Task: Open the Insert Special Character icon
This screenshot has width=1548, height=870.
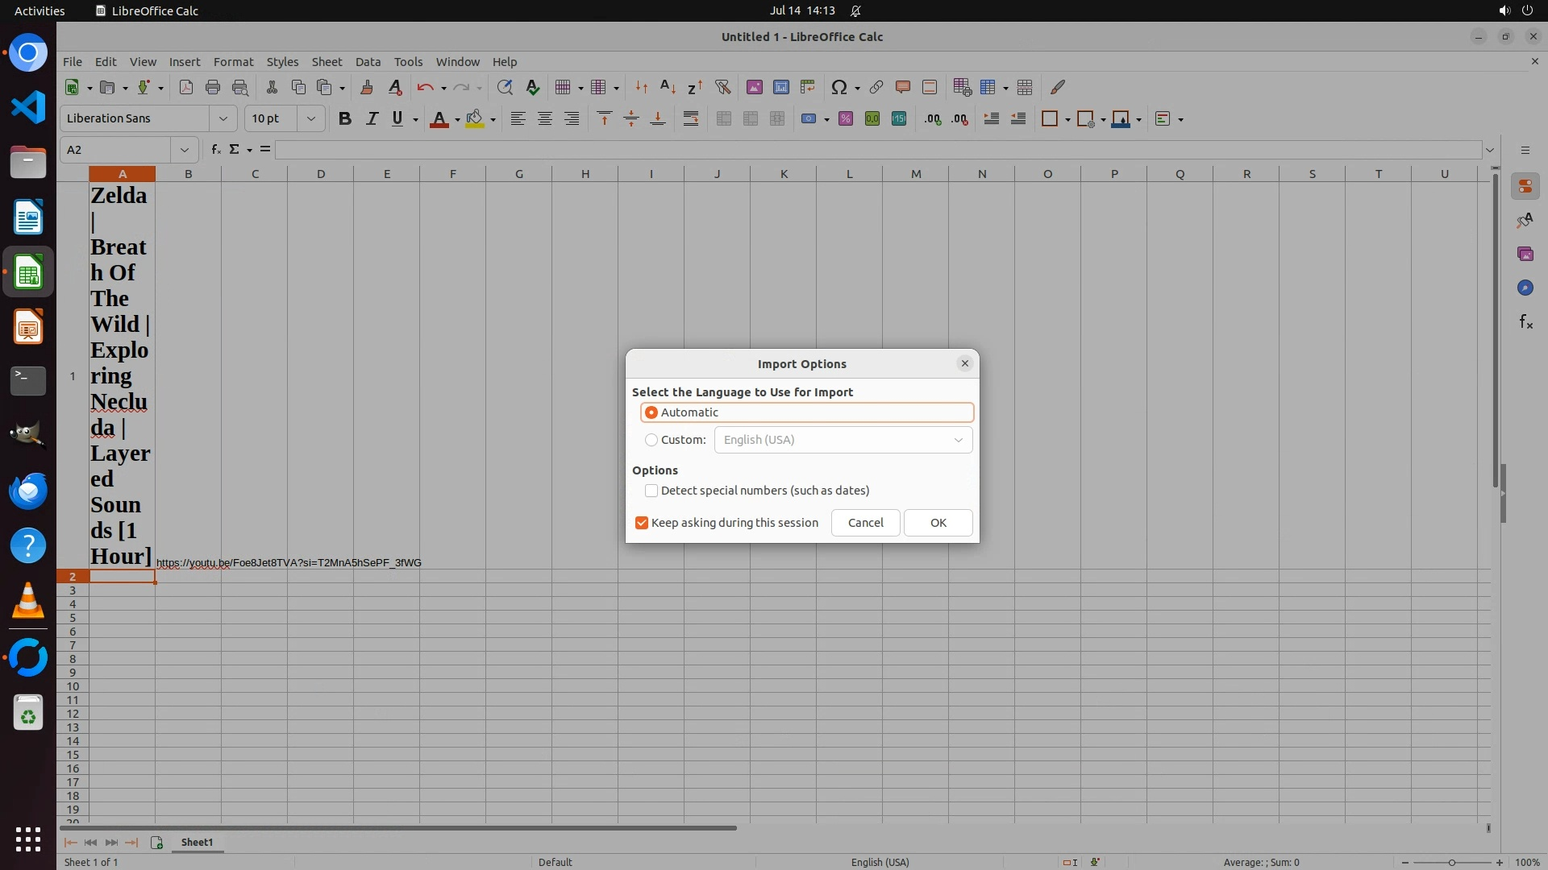Action: coord(839,87)
